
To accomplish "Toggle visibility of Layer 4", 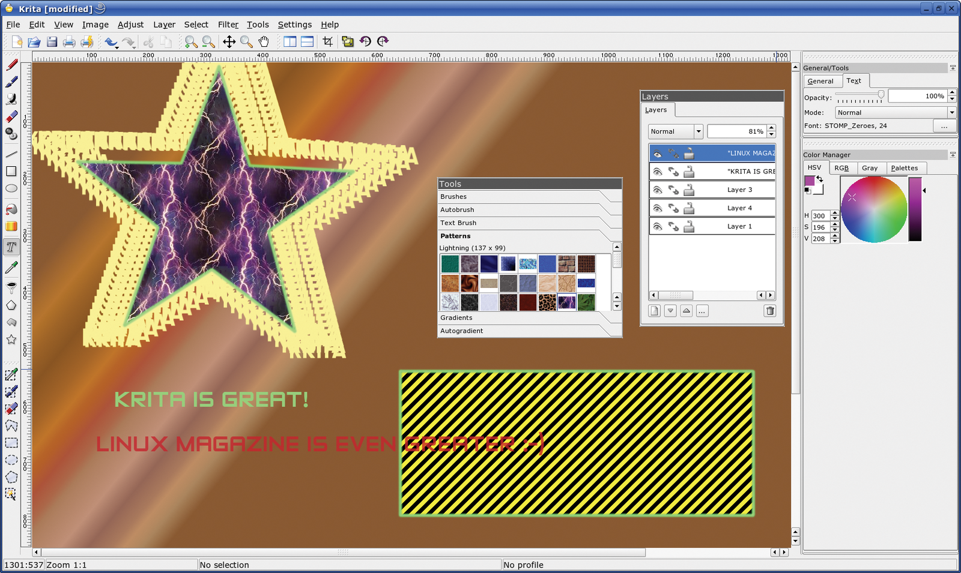I will [x=658, y=209].
